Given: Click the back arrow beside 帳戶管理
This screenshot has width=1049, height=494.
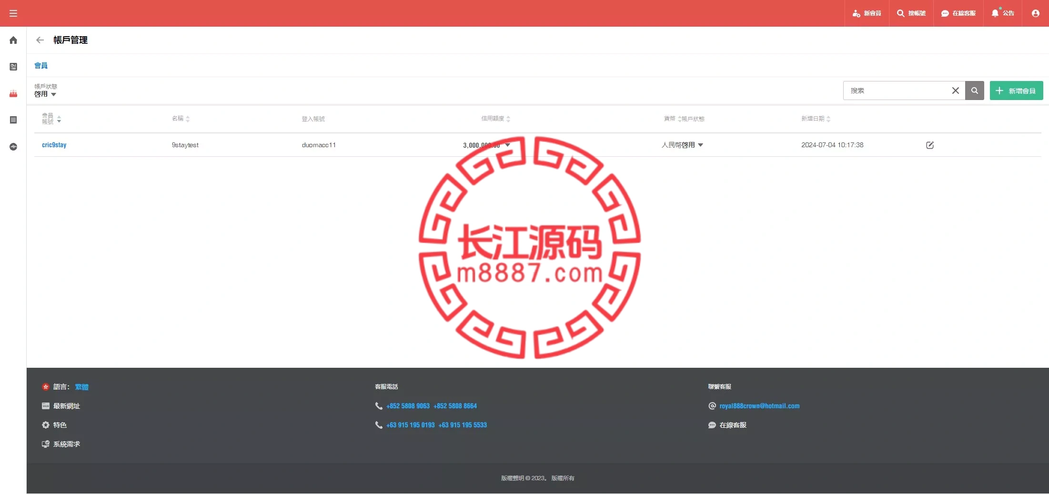Looking at the screenshot, I should click(40, 40).
